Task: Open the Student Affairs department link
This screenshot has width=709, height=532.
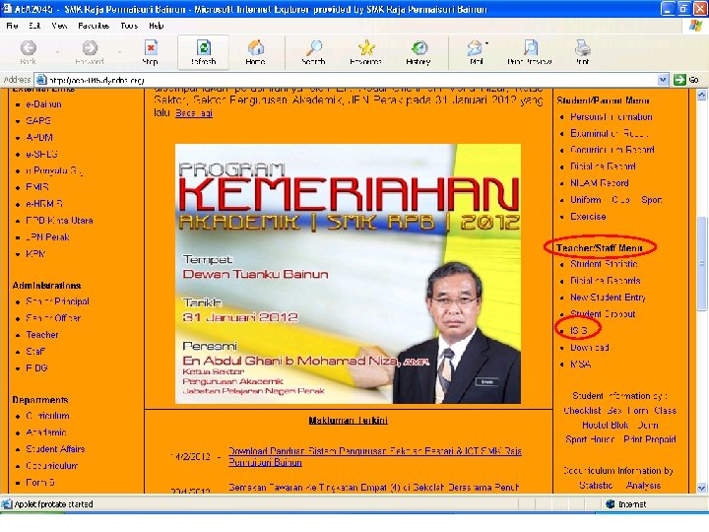Action: click(55, 449)
